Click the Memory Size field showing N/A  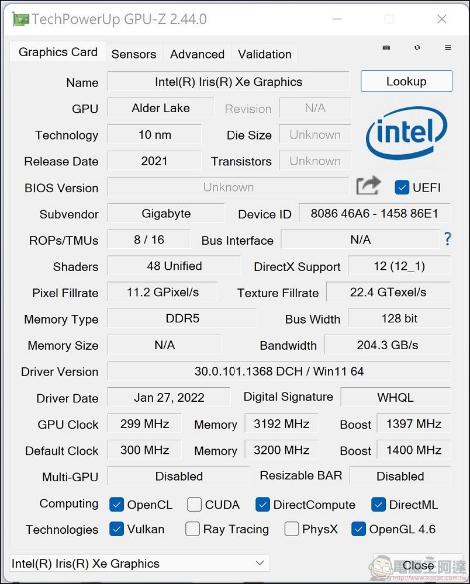coord(164,345)
